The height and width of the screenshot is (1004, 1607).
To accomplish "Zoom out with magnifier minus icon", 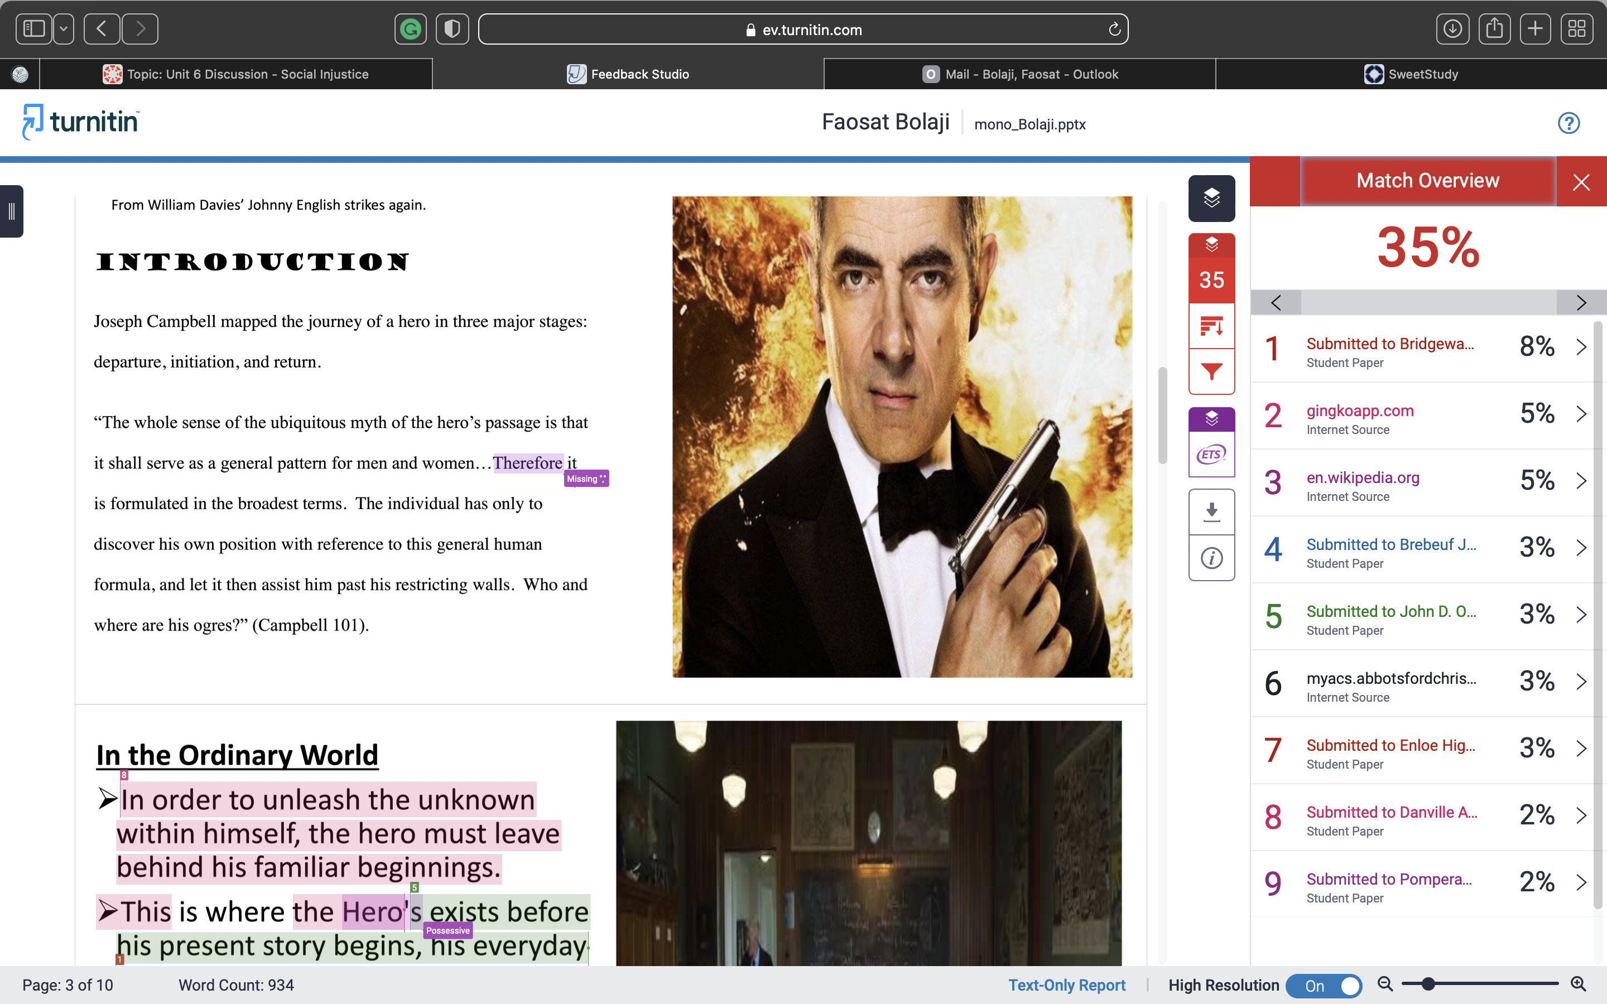I will (1385, 984).
